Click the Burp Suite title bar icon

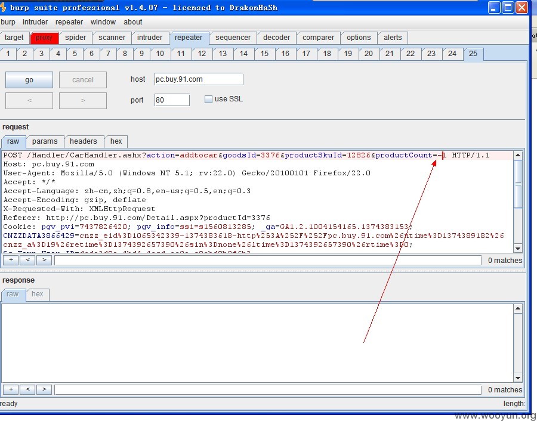click(3, 8)
